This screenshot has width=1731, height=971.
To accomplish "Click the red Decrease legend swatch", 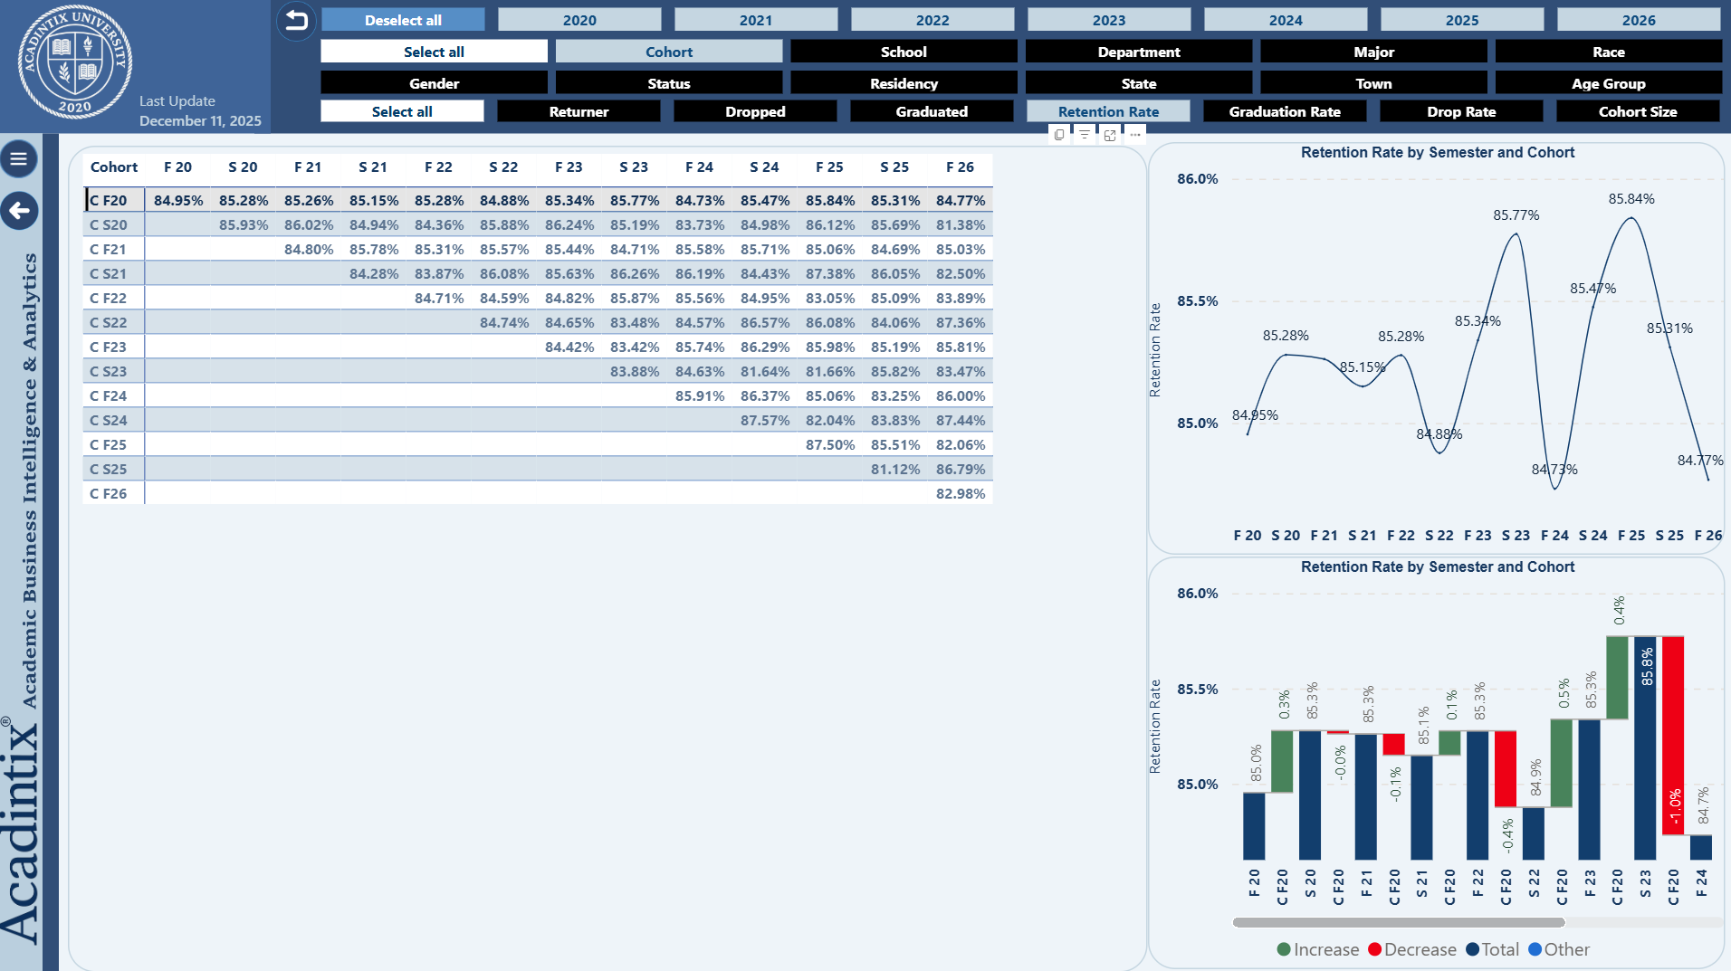I will coord(1374,949).
